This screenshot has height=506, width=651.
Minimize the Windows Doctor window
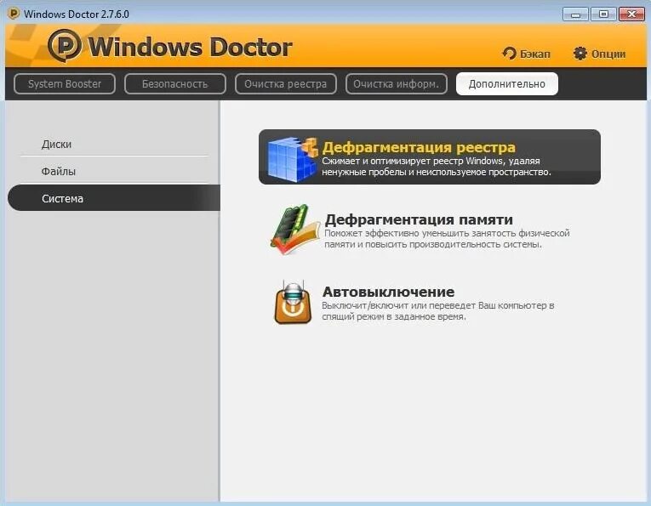pos(575,14)
